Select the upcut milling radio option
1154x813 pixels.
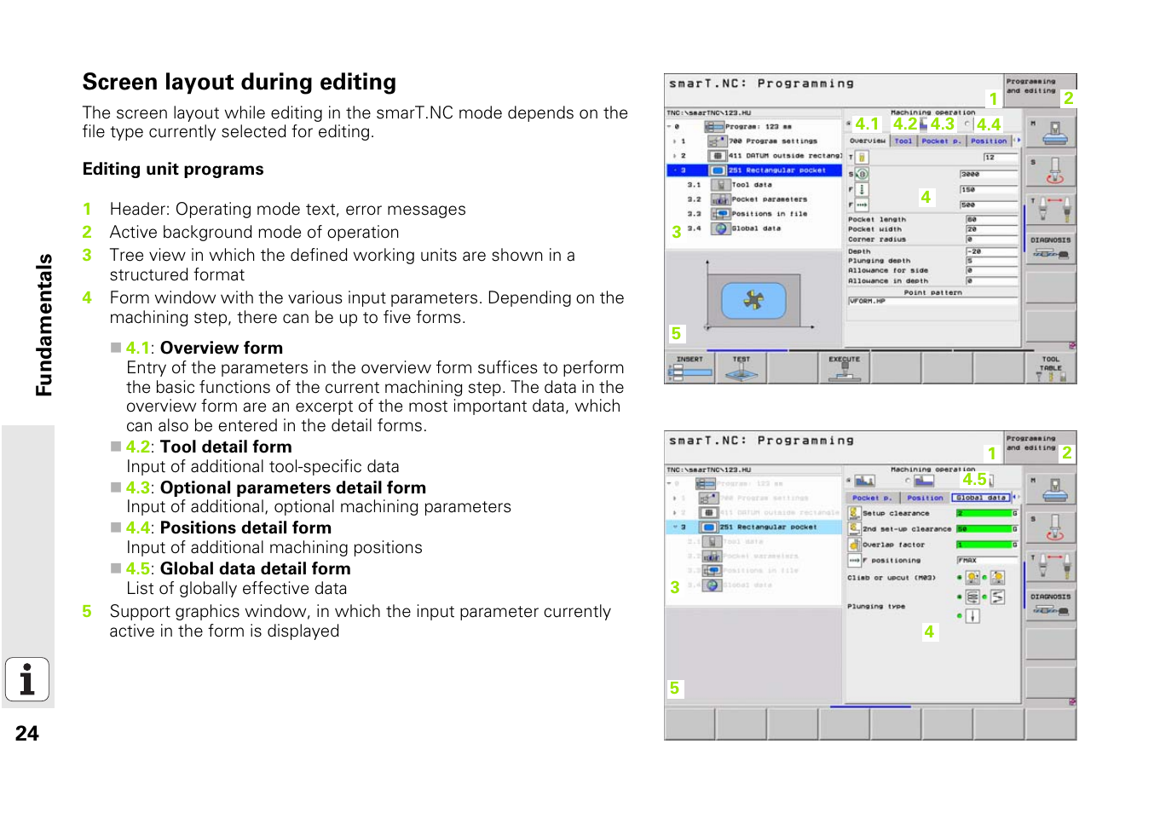[984, 578]
